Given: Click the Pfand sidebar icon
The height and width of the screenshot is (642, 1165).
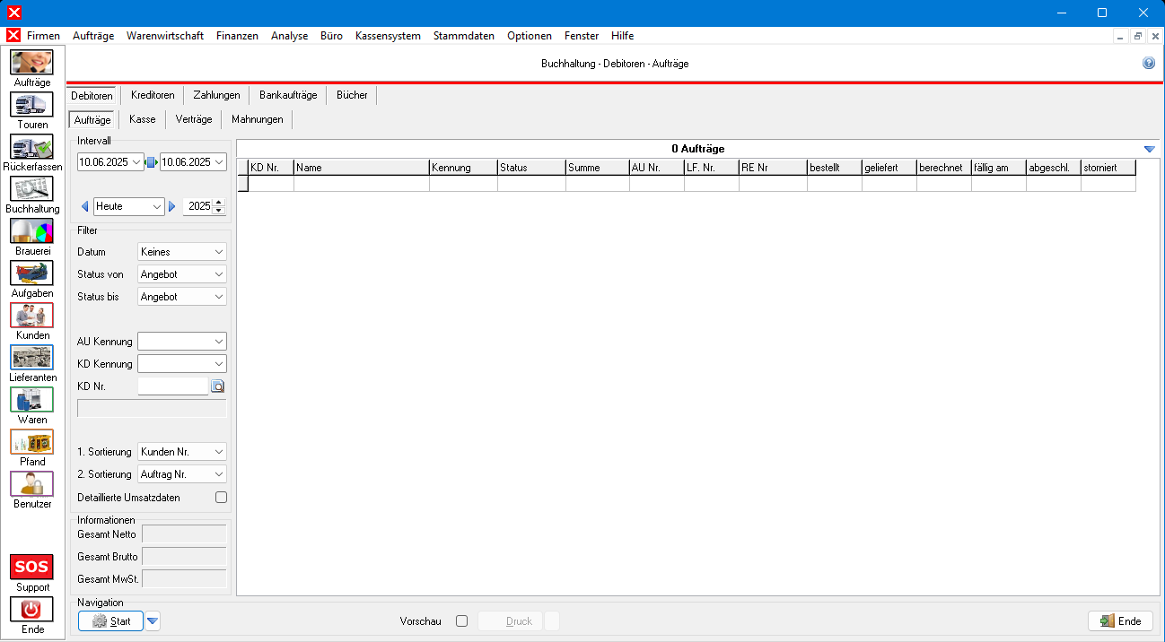Looking at the screenshot, I should click(x=31, y=442).
